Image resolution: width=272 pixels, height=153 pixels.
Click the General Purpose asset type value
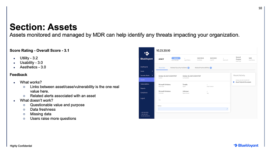pyautogui.click(x=238, y=58)
